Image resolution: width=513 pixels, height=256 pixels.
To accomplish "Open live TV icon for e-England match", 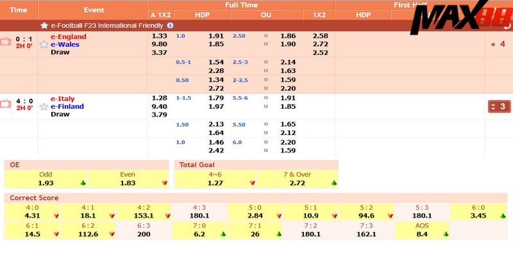I will click(5, 42).
